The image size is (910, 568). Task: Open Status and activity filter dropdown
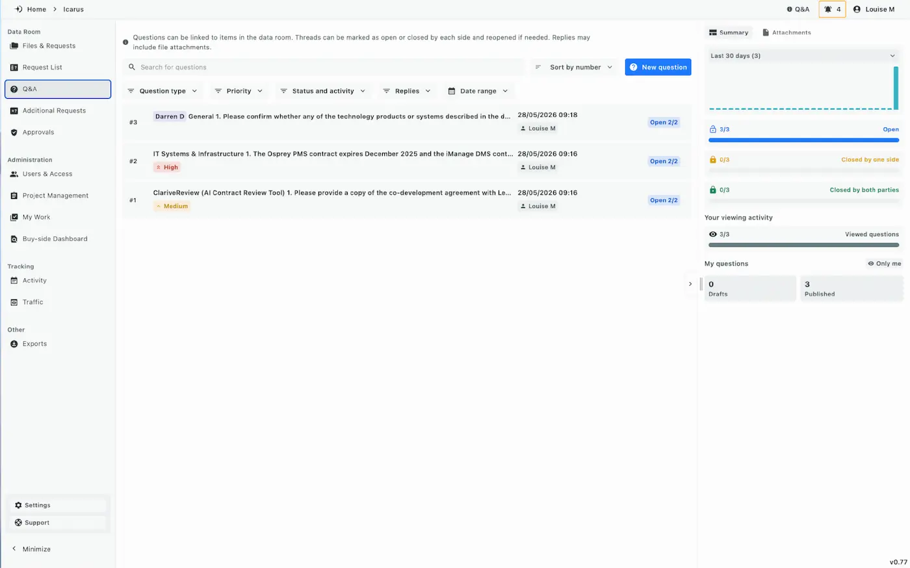coord(322,91)
